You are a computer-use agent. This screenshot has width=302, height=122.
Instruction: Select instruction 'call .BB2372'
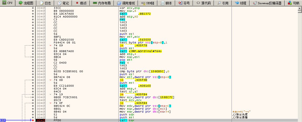click(135, 14)
